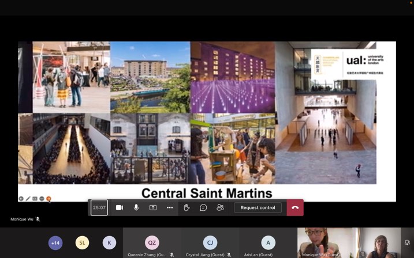
Task: Select the SL participant avatar
Action: (83, 242)
